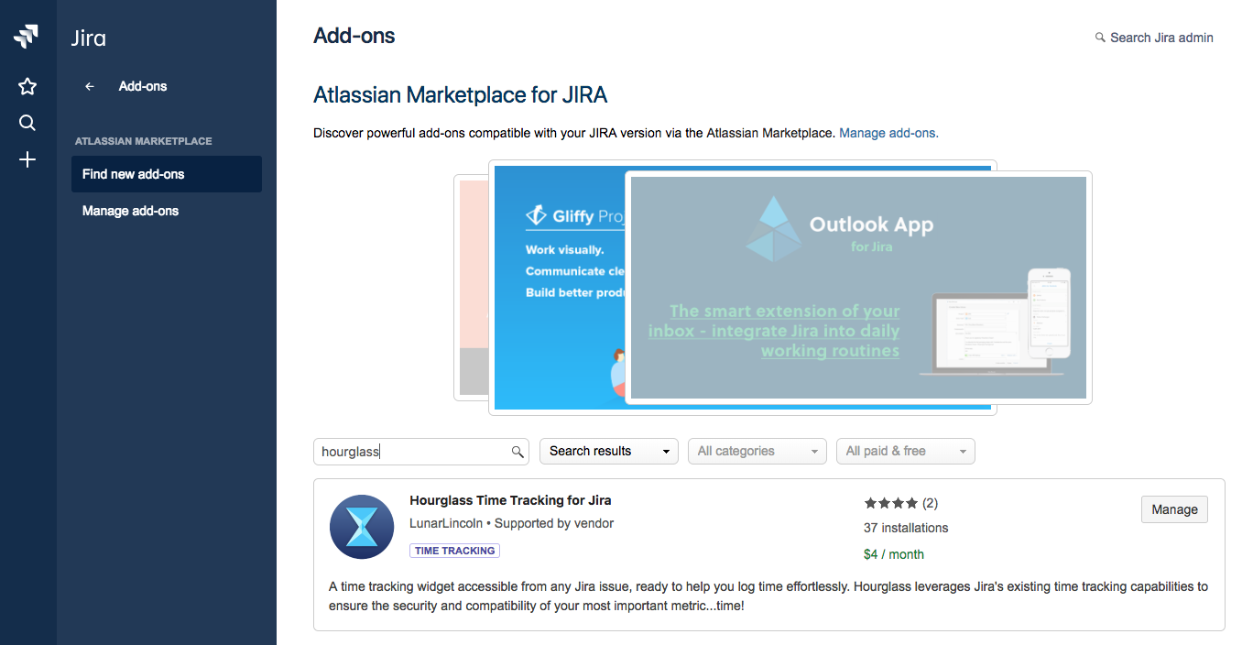Open the Outlook App banner tagline link
1253x645 pixels.
(x=774, y=331)
